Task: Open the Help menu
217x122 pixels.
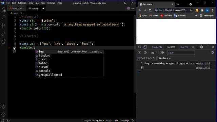Action: (60, 3)
